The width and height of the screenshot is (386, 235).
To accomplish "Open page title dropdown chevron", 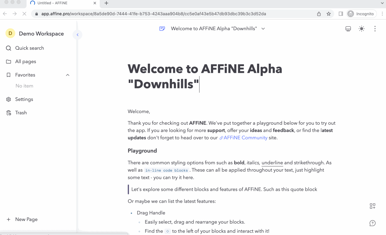I will pos(263,29).
